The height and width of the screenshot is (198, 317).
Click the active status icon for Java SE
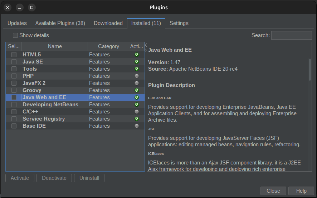(136, 62)
